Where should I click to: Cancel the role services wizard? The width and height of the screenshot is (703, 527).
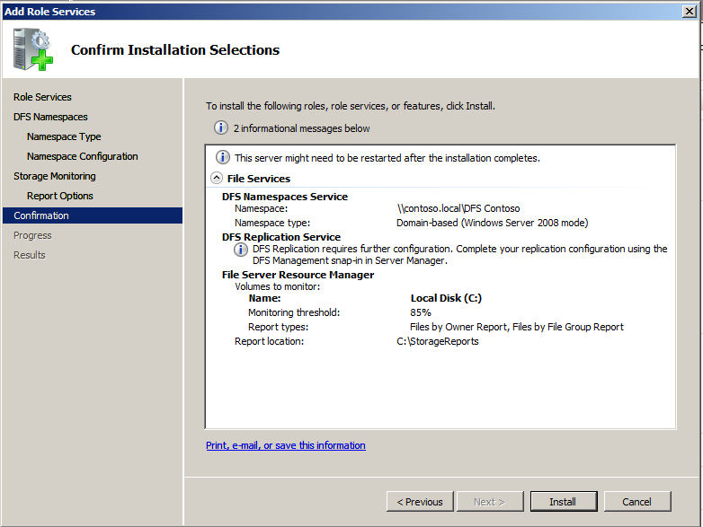[636, 502]
